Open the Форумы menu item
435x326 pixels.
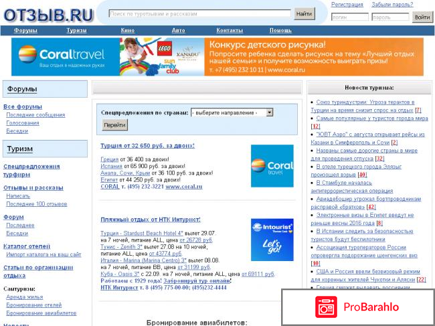[x=25, y=31]
